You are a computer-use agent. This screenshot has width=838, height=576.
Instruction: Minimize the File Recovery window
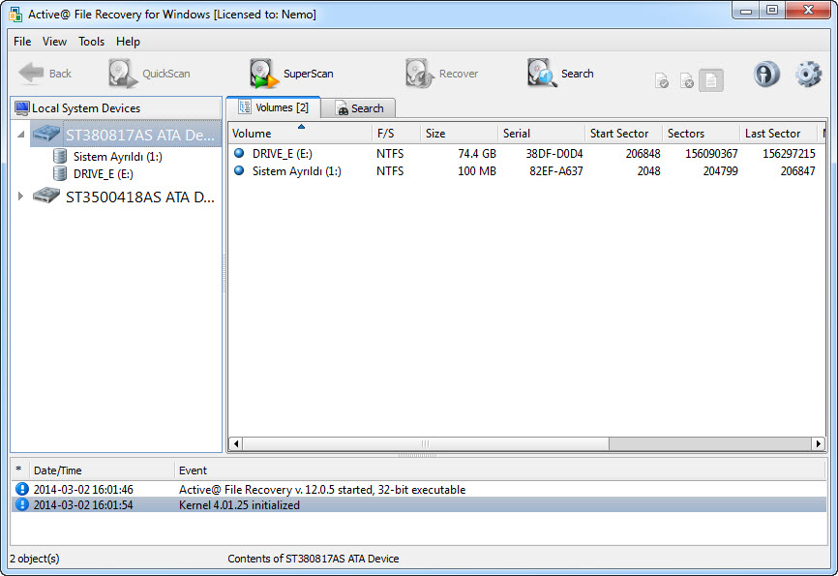[x=746, y=10]
